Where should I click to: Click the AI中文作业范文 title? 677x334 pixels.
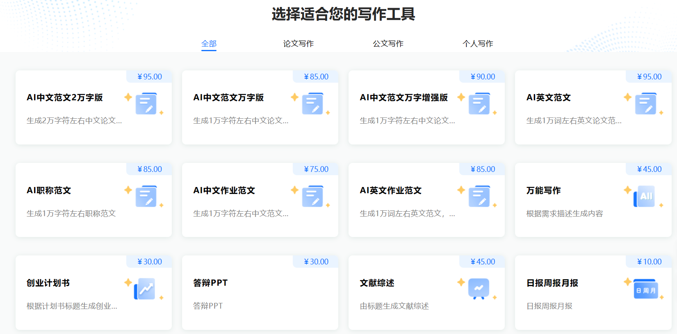224,190
